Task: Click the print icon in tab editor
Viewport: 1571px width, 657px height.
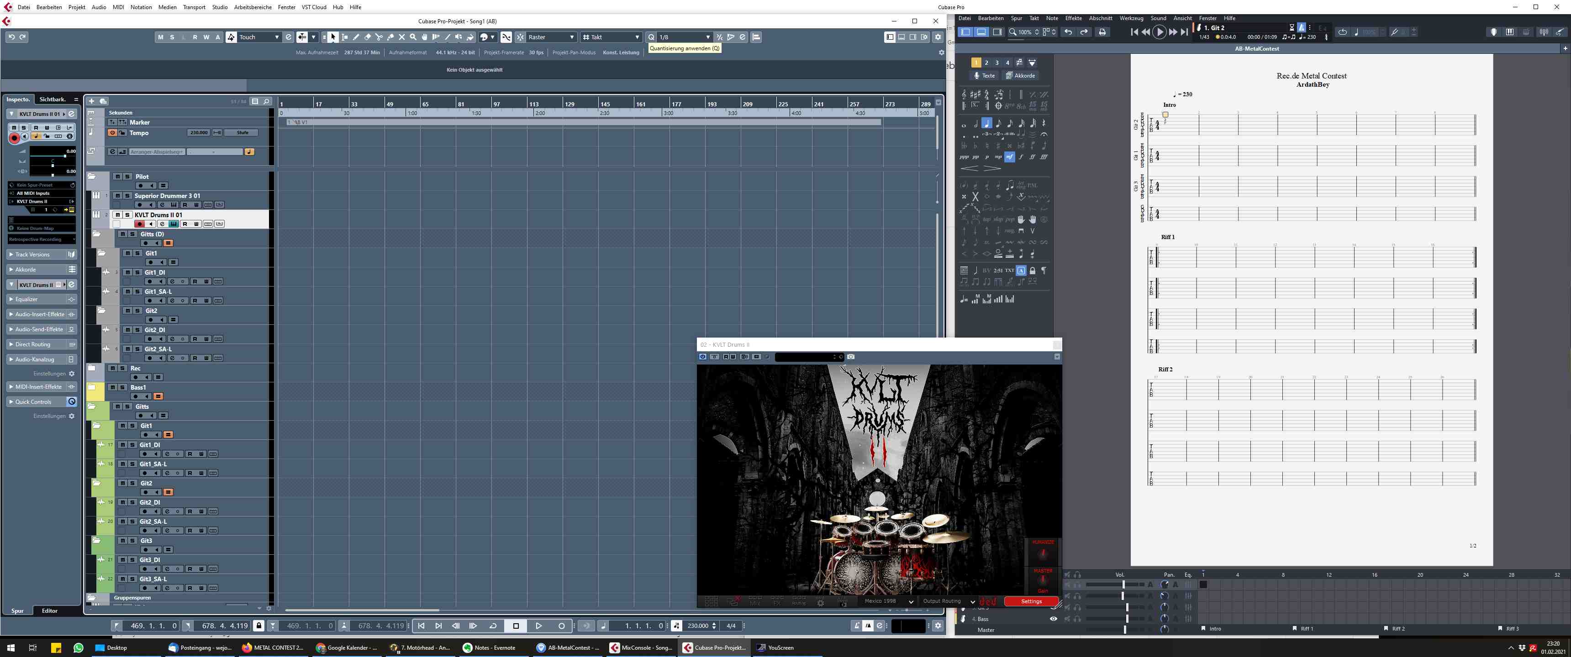Action: pyautogui.click(x=1102, y=32)
